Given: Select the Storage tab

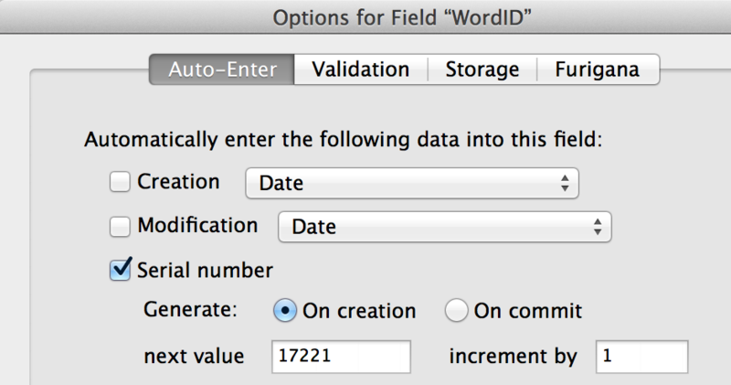Looking at the screenshot, I should 482,70.
